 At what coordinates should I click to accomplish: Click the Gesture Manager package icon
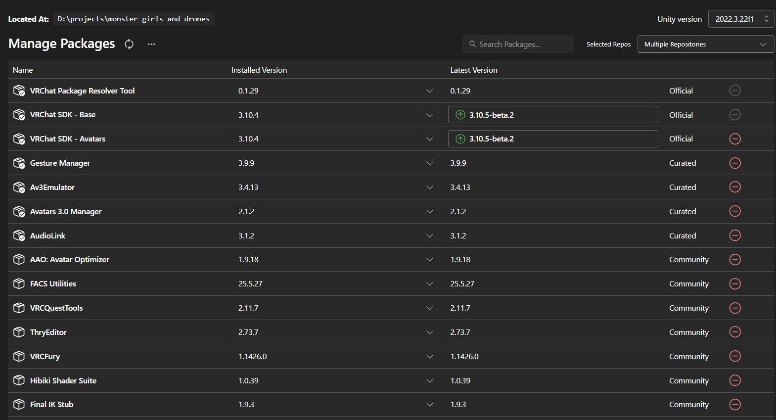tap(19, 163)
